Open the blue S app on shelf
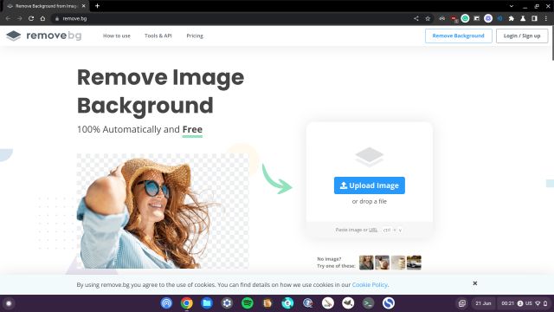Screen dimensions: 554x312 pos(389,303)
